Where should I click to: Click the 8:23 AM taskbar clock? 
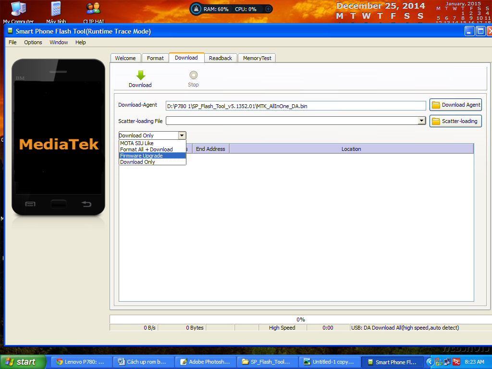(x=474, y=362)
